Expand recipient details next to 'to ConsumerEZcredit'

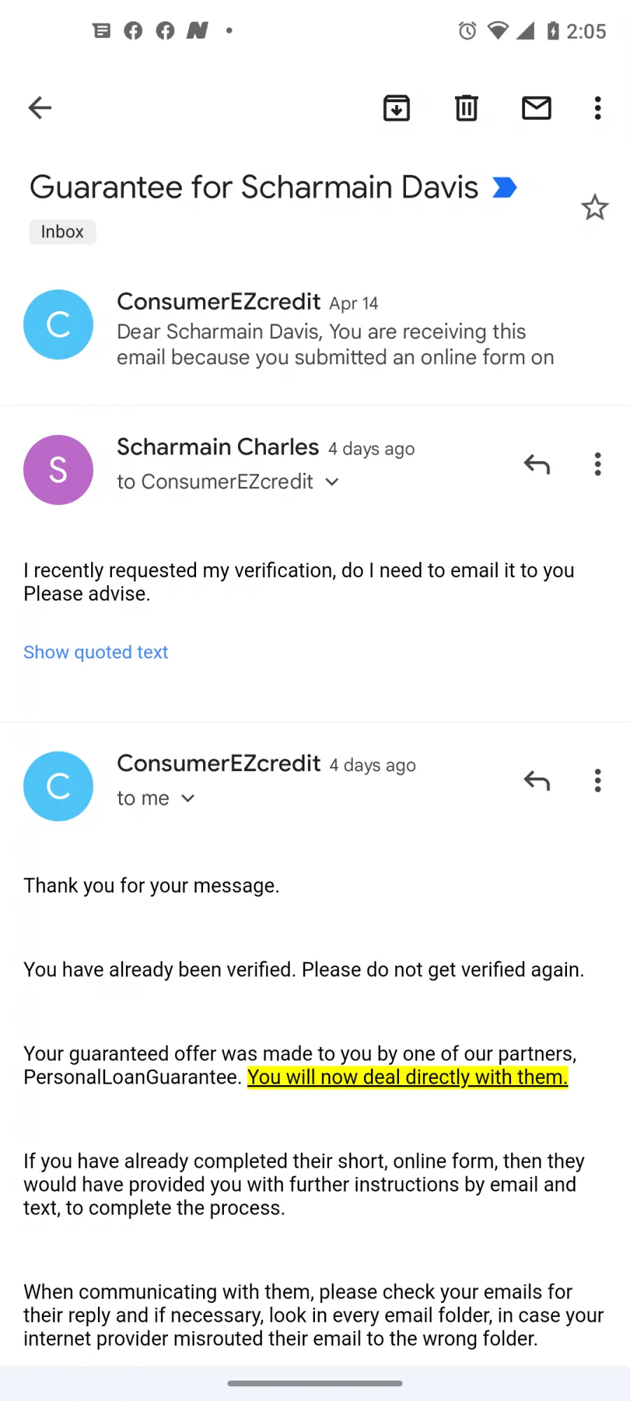tap(332, 482)
